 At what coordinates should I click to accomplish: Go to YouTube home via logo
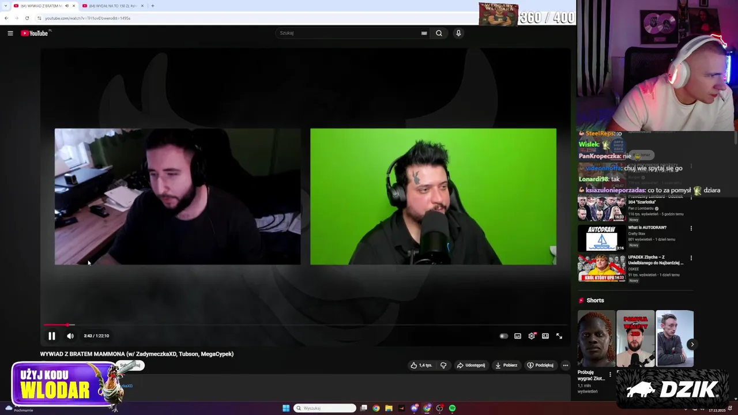(35, 33)
